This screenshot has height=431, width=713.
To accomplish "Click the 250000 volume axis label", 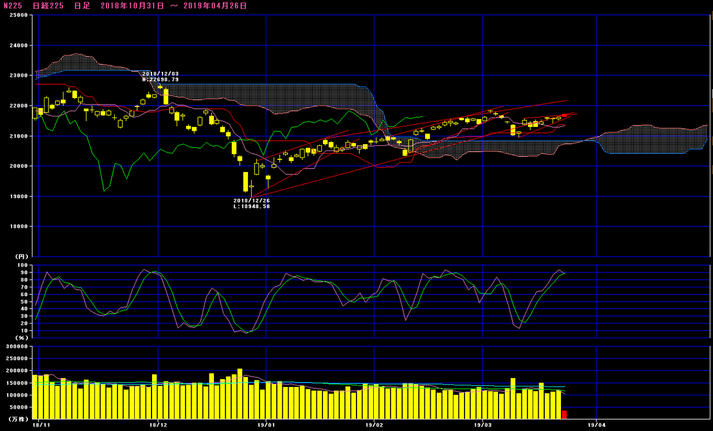I will click(x=17, y=359).
